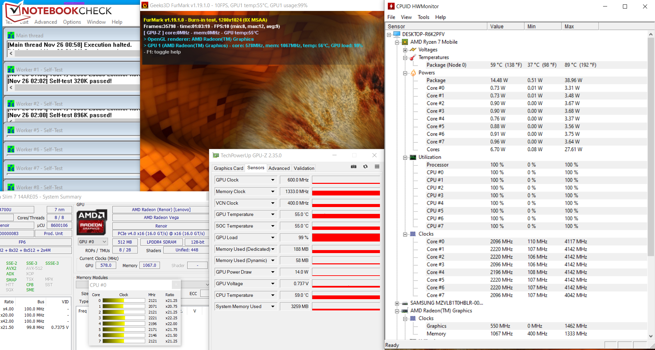Collapse the Powers node
Viewport: 655px width, 350px height.
click(x=405, y=73)
